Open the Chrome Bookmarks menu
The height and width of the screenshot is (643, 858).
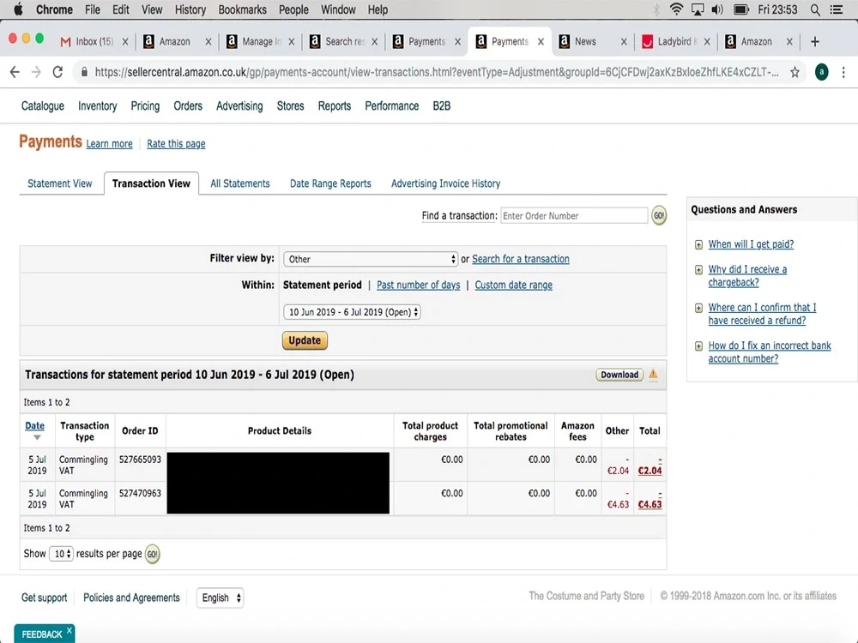[x=242, y=9]
